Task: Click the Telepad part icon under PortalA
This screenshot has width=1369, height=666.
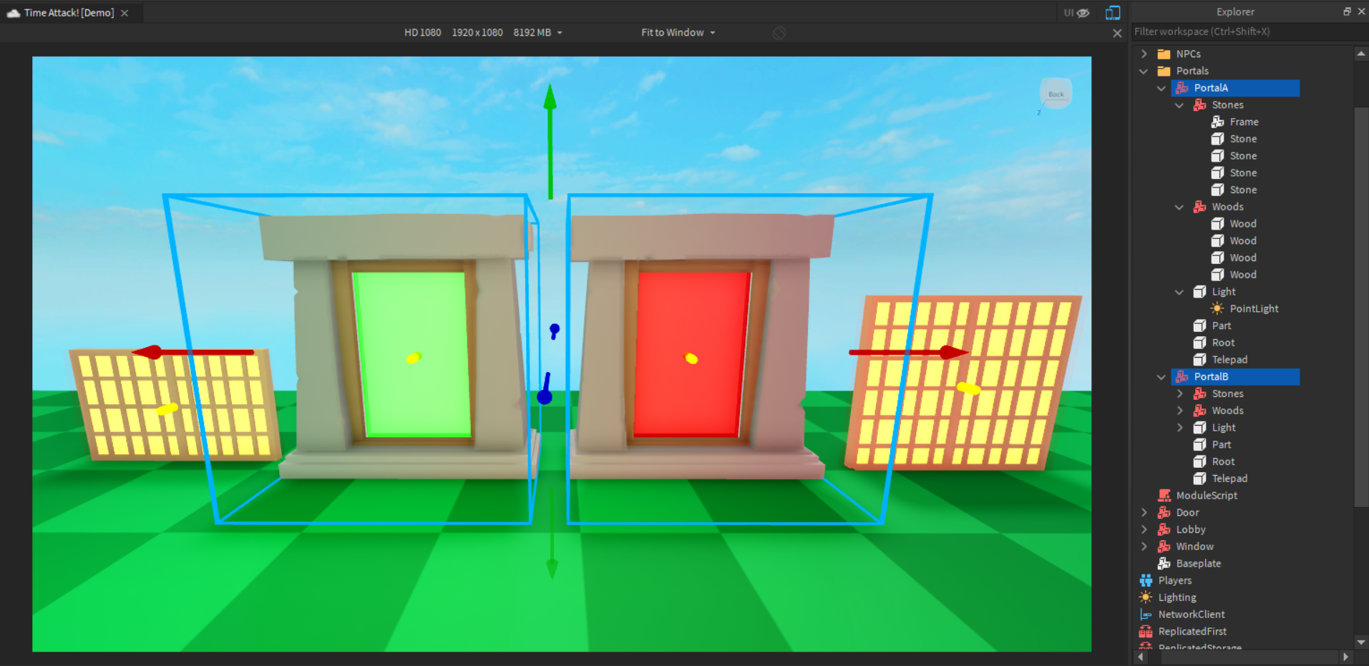Action: (1200, 360)
